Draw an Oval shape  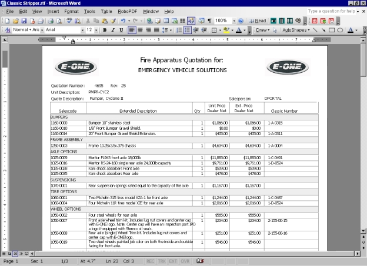tap(340, 30)
